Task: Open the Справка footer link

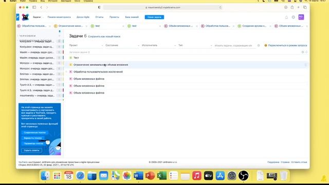Action: (285, 162)
